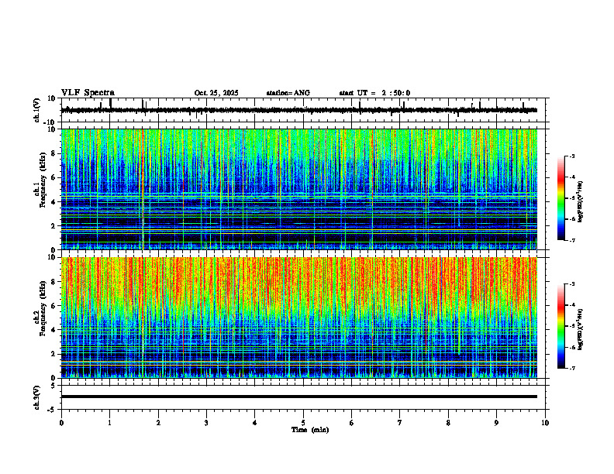Screen dimensions: 614x474
Task: Select the date text "Oct. 25, 2025"
Action: point(216,93)
